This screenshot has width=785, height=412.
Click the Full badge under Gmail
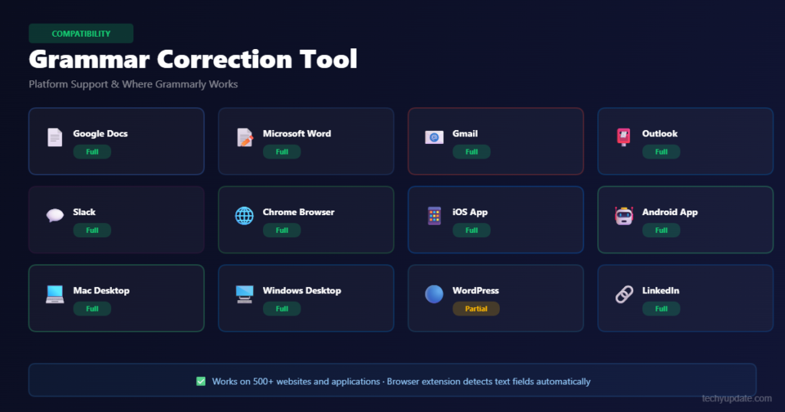pyautogui.click(x=471, y=152)
